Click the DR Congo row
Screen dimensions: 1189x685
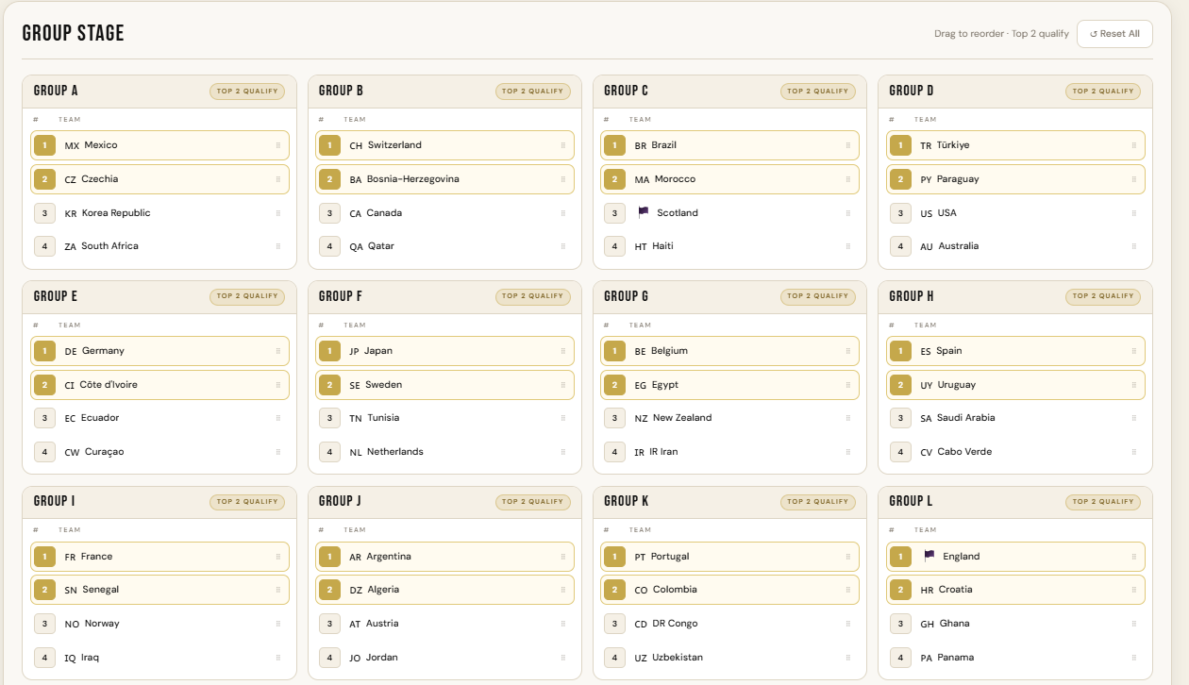tap(729, 624)
